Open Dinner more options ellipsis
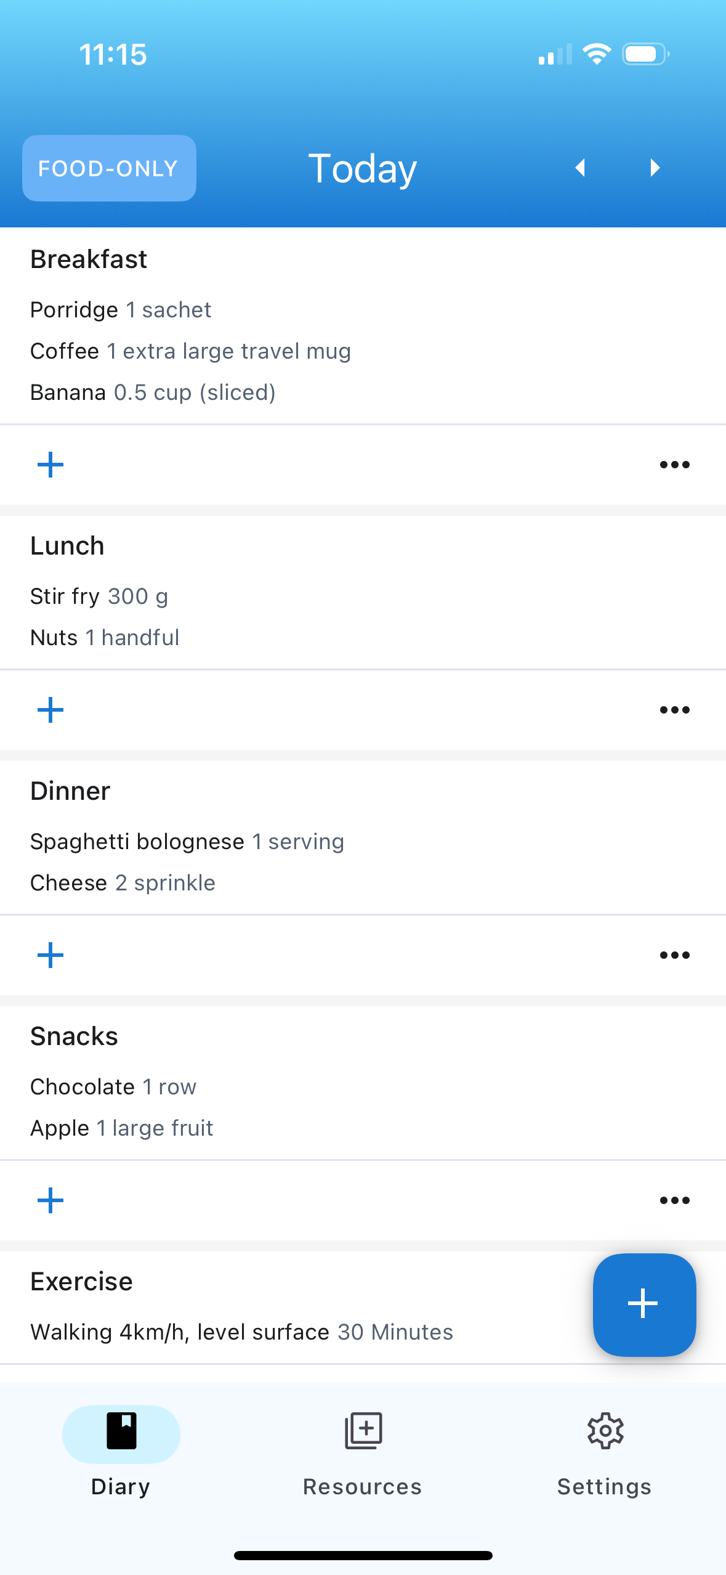726x1575 pixels. pos(674,955)
